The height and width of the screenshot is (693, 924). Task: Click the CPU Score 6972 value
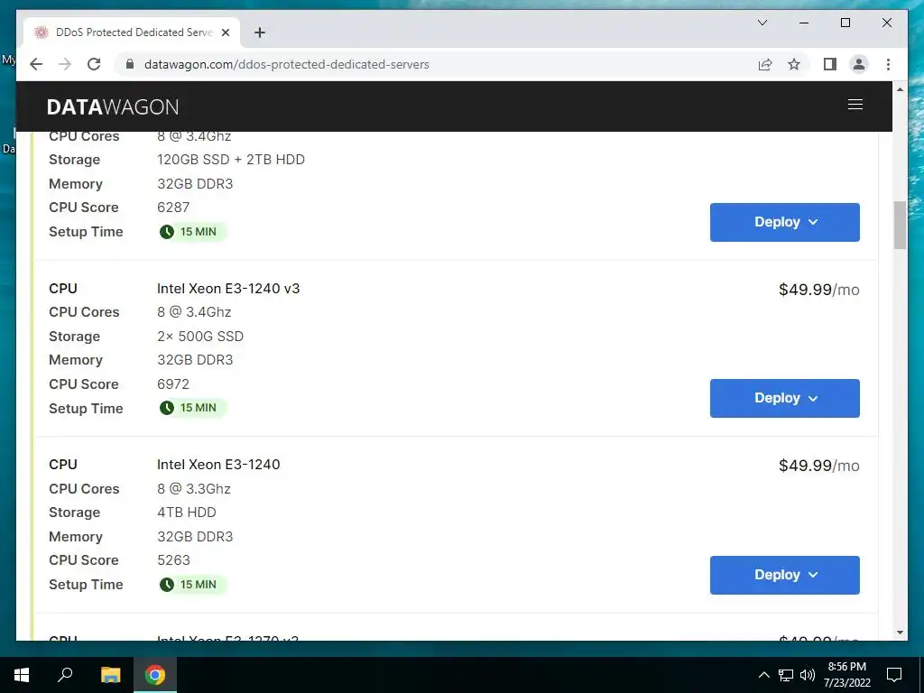(x=173, y=383)
